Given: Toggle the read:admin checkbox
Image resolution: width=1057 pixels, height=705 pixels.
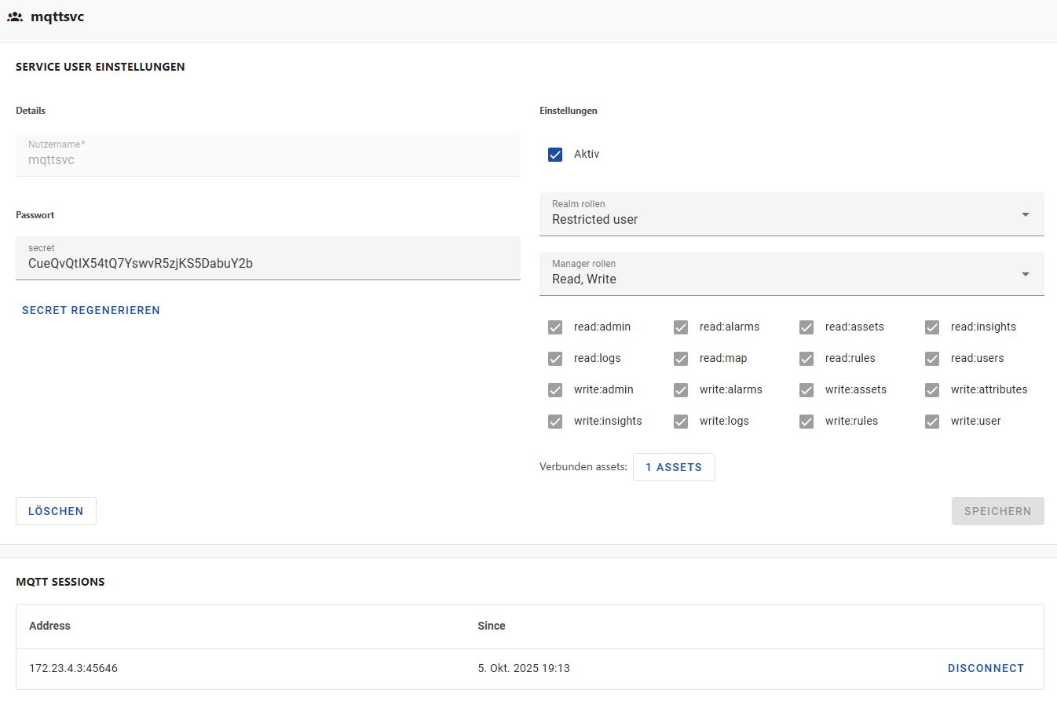Looking at the screenshot, I should tap(555, 327).
